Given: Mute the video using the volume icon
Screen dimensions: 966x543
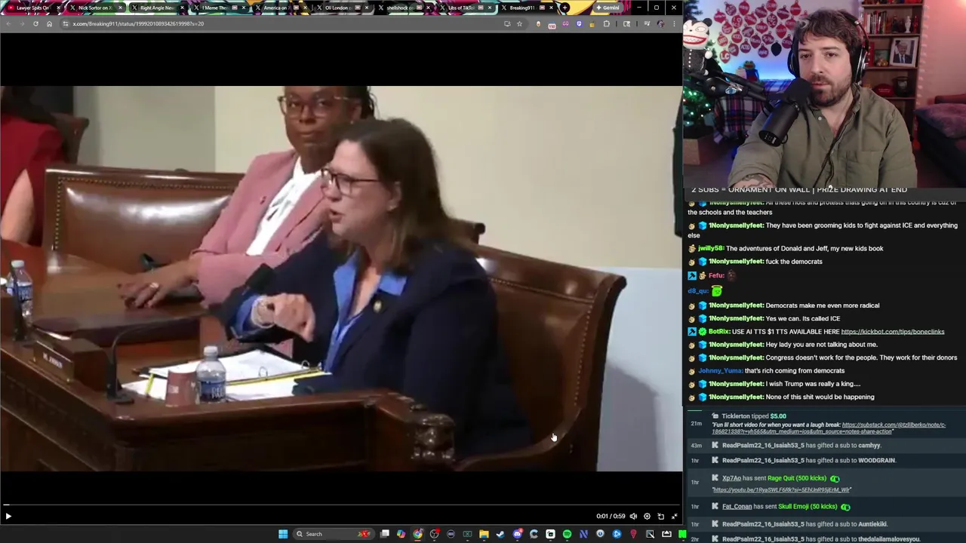Looking at the screenshot, I should point(633,517).
